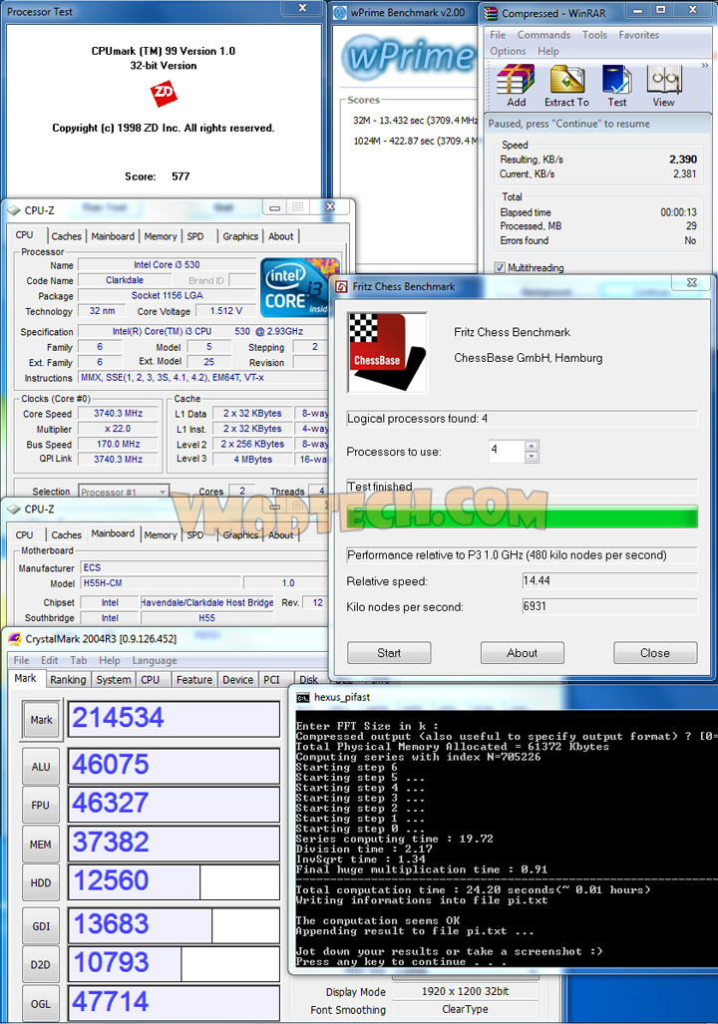Click the WinRAR title bar icon
718x1024 pixels.
pos(491,13)
